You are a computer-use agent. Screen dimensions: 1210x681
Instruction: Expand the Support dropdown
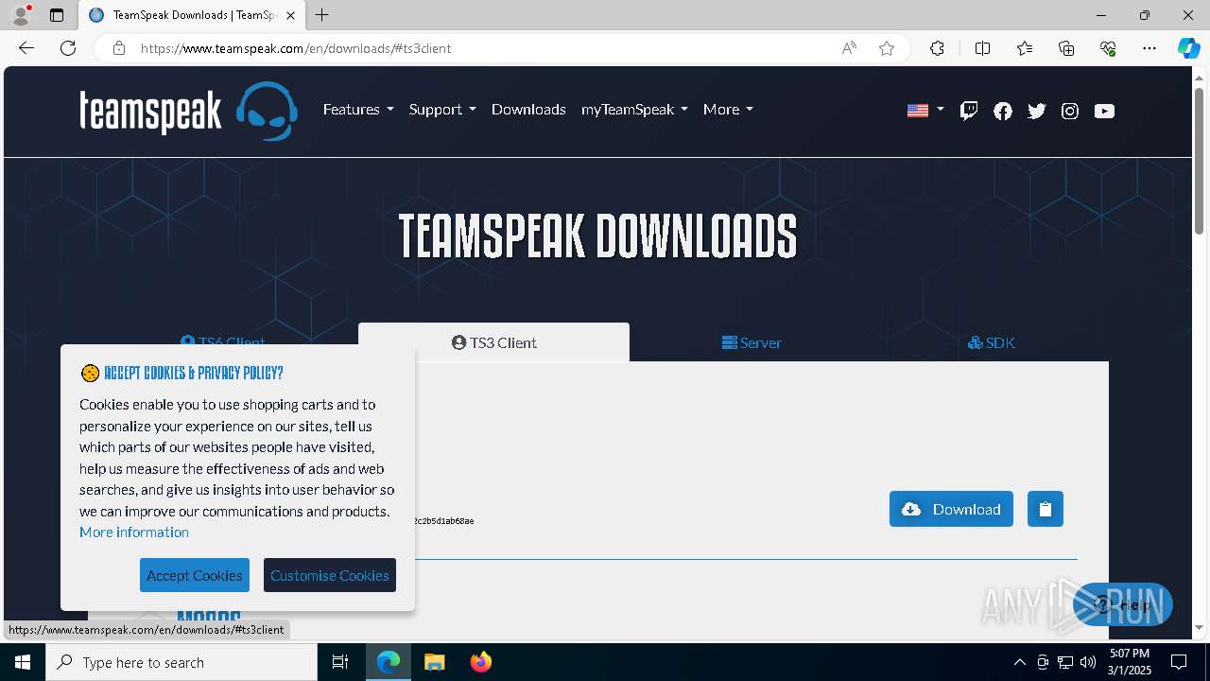[x=442, y=110]
